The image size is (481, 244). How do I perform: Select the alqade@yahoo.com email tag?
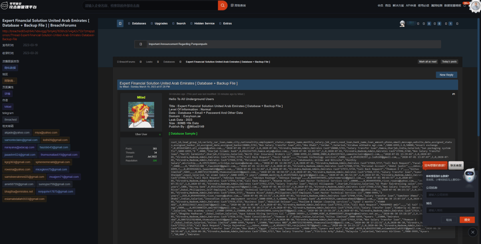click(x=17, y=133)
